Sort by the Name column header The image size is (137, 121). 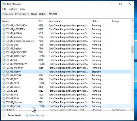(19, 21)
